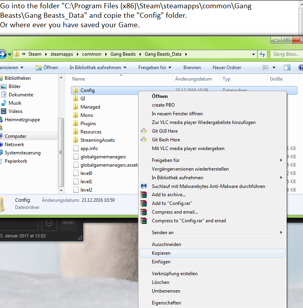Click the Malwarebytes scan icon
The height and width of the screenshot is (308, 303).
pos(144,186)
